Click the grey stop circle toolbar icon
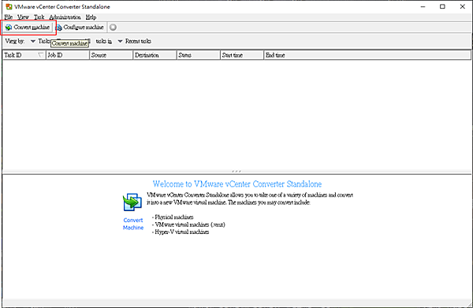The height and width of the screenshot is (308, 473). tap(113, 28)
